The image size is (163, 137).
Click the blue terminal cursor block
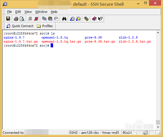(x=52, y=45)
